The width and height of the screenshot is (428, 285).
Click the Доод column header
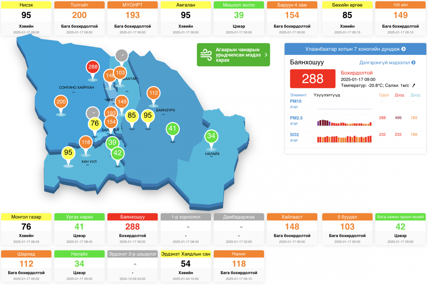(x=415, y=95)
